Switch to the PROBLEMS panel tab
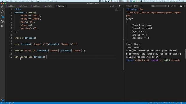 [129, 6]
